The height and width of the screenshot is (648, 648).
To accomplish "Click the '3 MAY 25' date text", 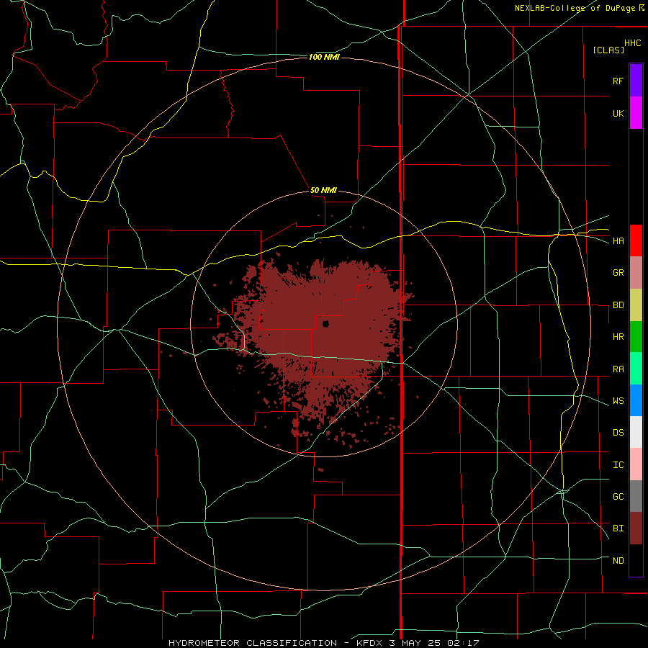I will pos(414,643).
